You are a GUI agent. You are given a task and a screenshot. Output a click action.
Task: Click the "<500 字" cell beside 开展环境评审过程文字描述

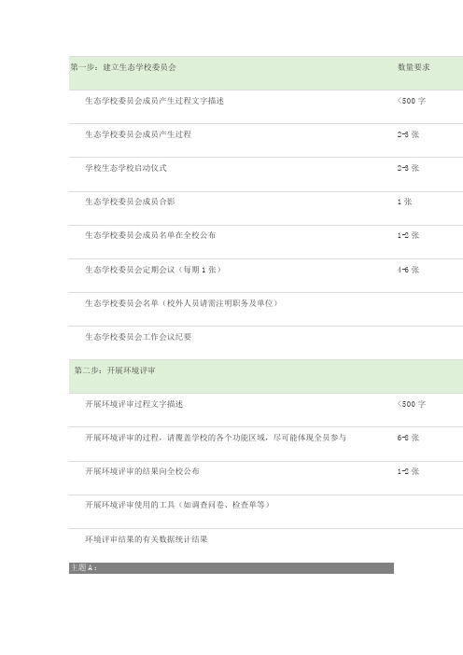[411, 404]
